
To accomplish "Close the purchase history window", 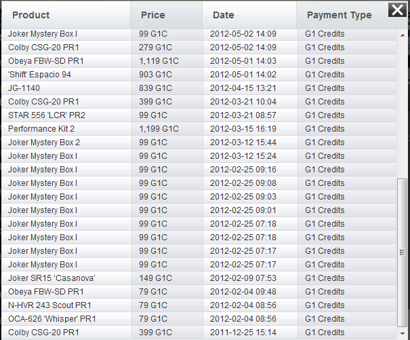I will (x=397, y=10).
